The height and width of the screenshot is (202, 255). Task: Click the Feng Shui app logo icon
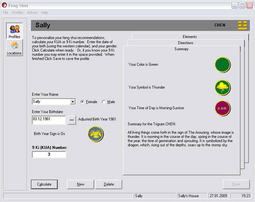point(4,5)
